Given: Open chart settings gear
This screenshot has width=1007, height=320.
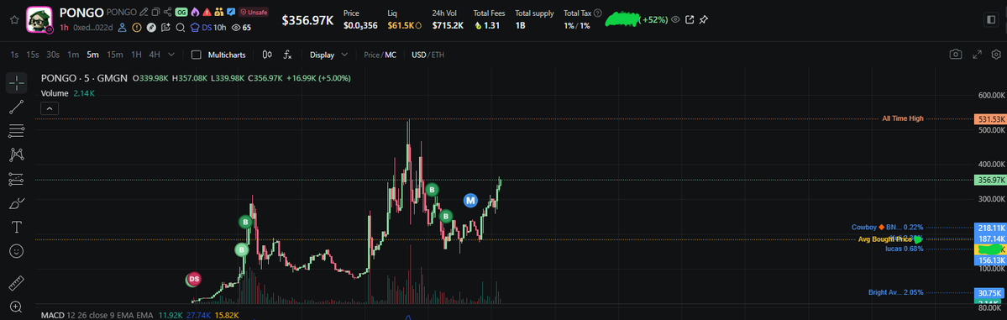Looking at the screenshot, I should point(997,55).
